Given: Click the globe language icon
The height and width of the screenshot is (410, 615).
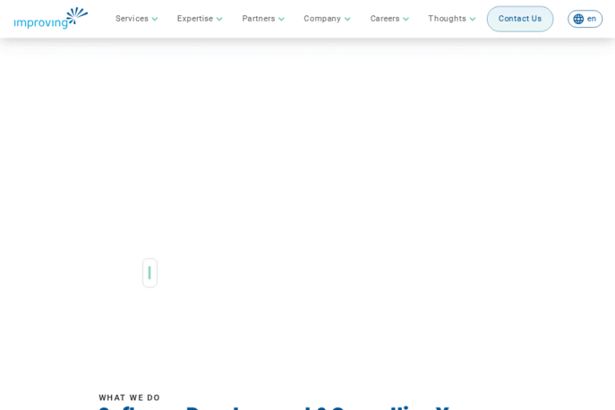Looking at the screenshot, I should tap(578, 19).
